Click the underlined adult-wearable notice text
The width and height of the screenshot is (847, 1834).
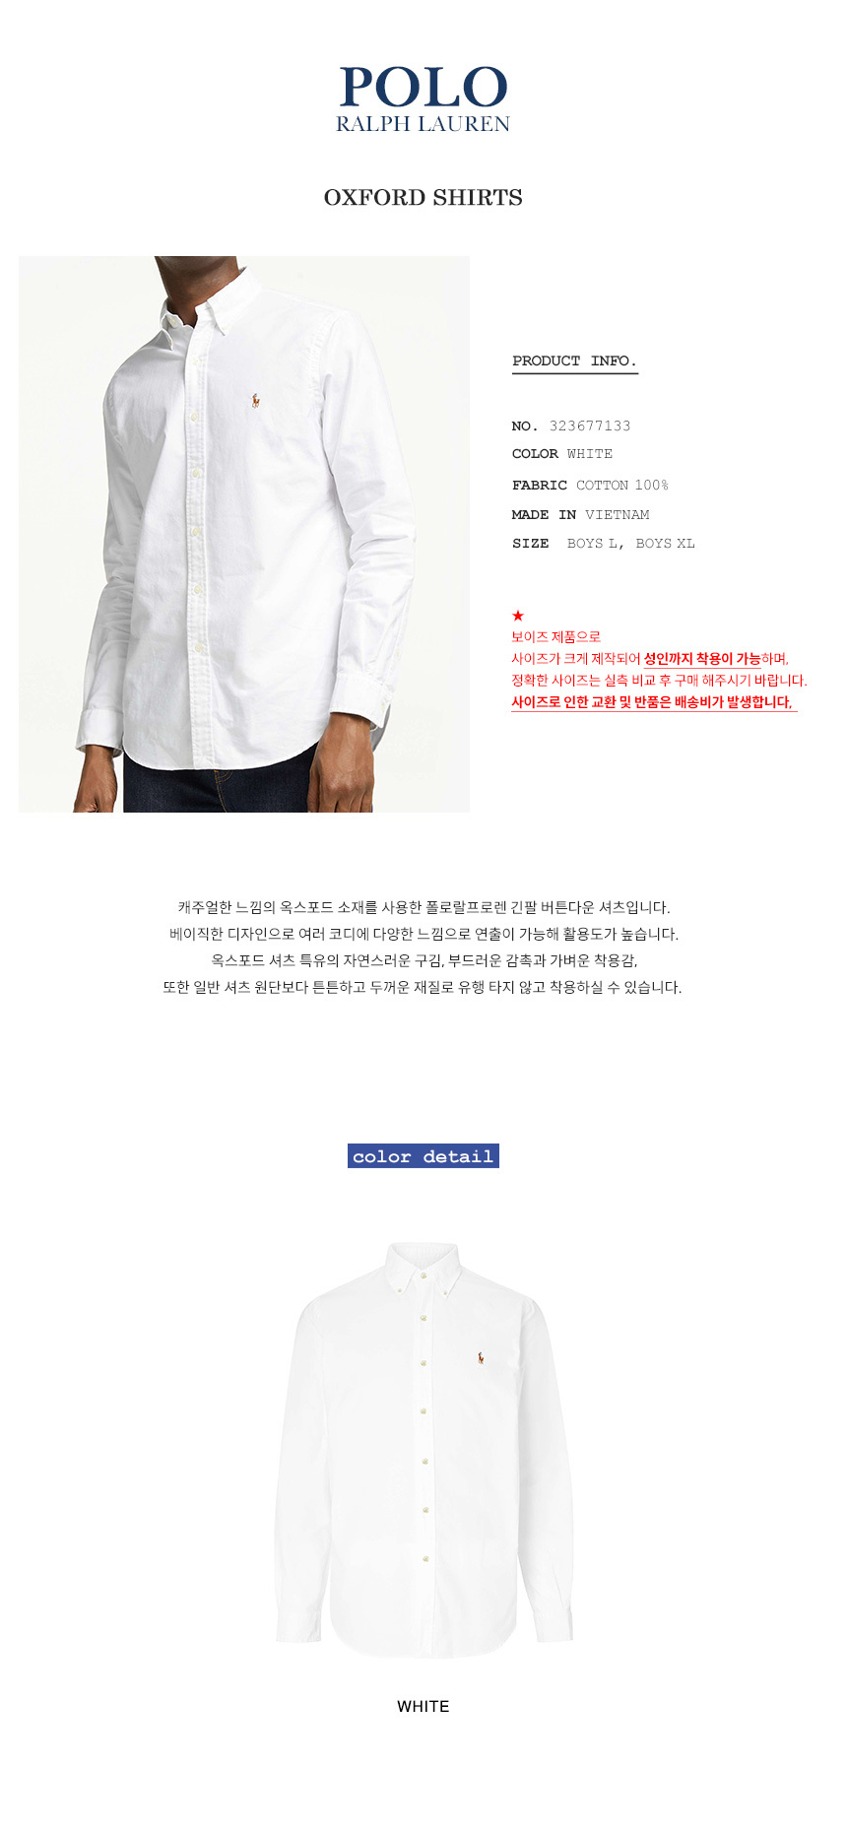click(702, 659)
